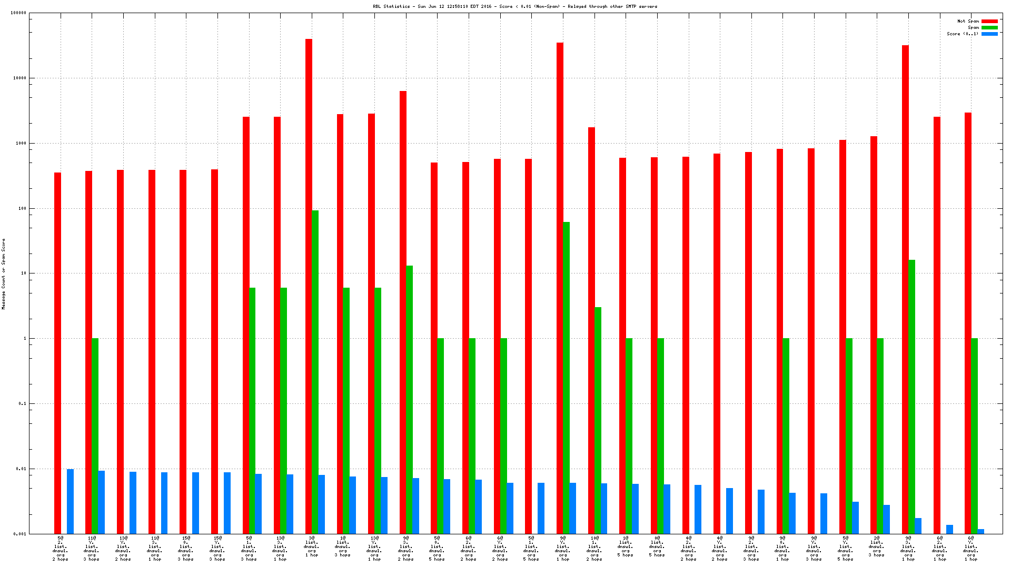Click the '0@ list.dnswl.org 5 hops' x-axis label
Screen dimensions: 1011x568
coord(657,547)
